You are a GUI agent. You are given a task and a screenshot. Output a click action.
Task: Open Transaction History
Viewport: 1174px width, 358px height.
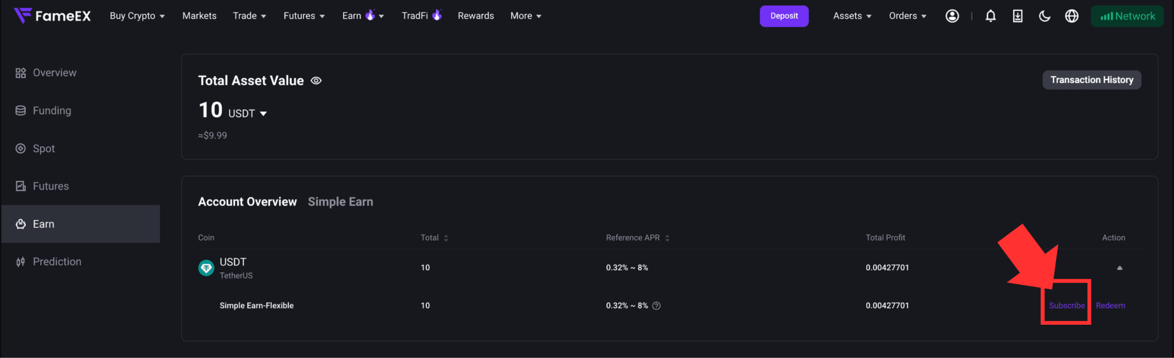pyautogui.click(x=1091, y=80)
